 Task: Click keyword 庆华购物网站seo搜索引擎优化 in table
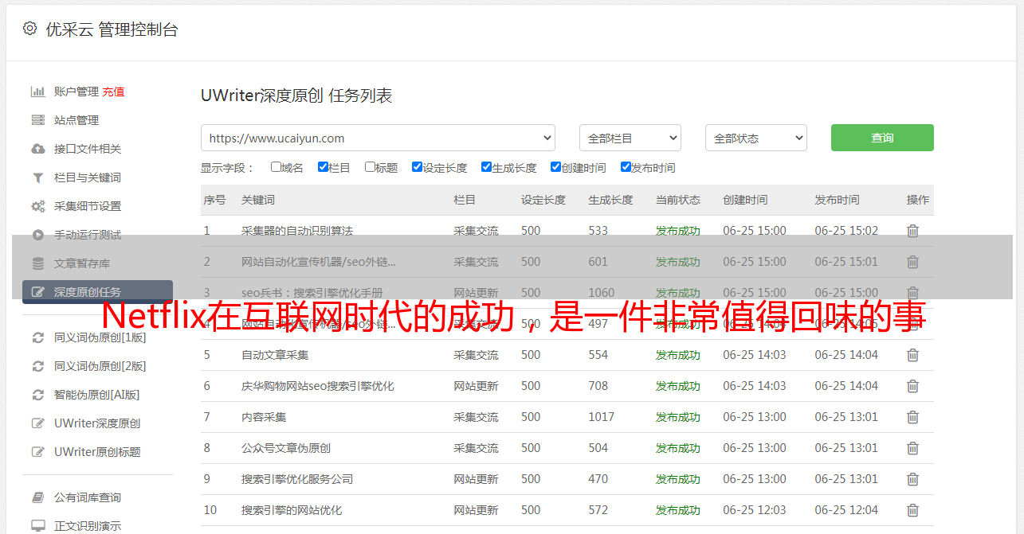317,386
